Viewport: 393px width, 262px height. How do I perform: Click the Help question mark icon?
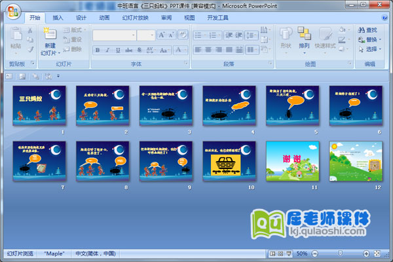click(x=384, y=18)
